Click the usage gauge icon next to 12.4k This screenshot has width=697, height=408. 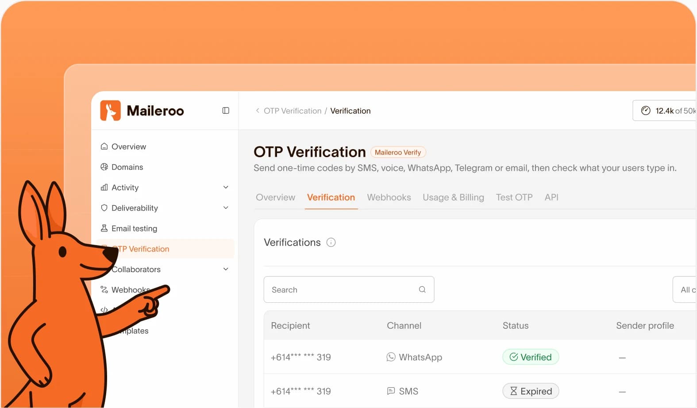tap(646, 111)
